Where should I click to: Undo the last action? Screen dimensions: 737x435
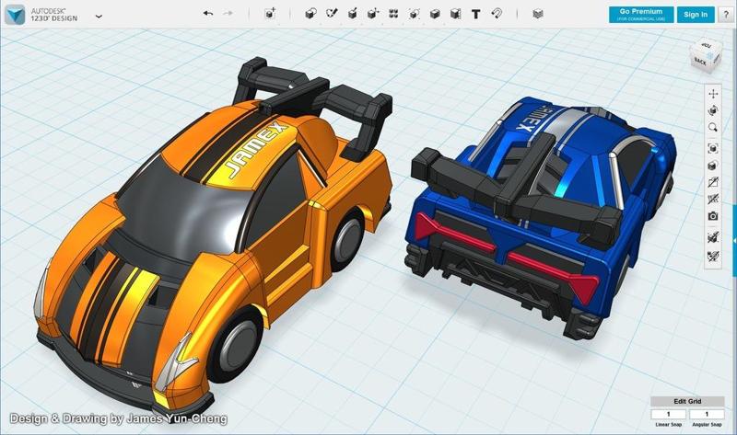(208, 14)
